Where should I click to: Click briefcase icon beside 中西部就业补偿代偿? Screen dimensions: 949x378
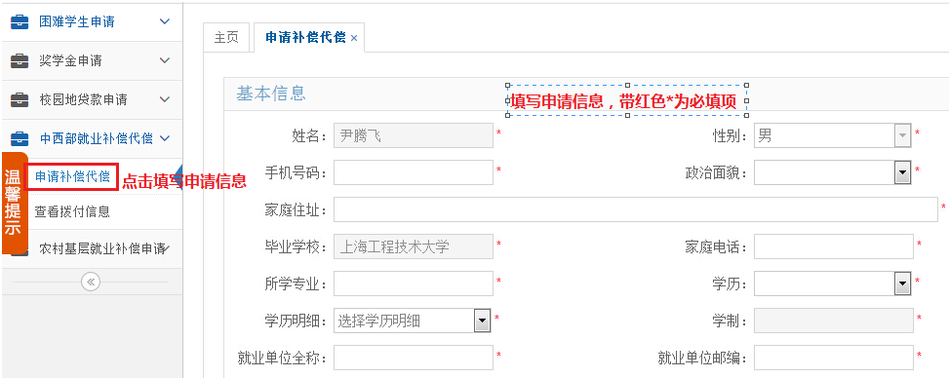tap(20, 138)
